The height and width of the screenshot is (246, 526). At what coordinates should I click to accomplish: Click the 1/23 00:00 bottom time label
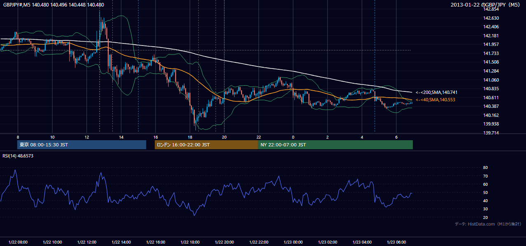pos(293,242)
